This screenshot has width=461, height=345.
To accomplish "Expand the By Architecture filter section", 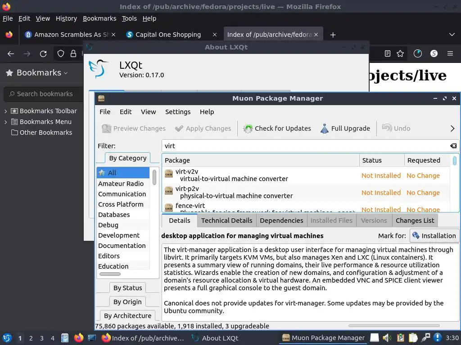I will tap(127, 316).
